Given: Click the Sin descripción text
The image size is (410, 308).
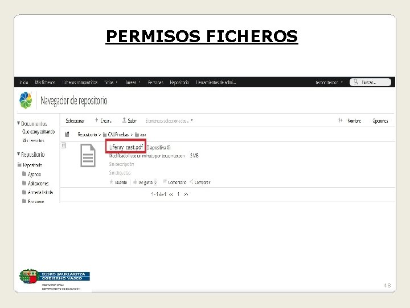Looking at the screenshot, I should [x=122, y=164].
